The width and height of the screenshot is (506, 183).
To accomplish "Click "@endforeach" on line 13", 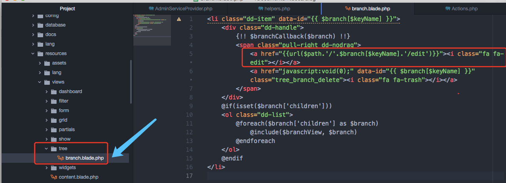I will (255, 141).
